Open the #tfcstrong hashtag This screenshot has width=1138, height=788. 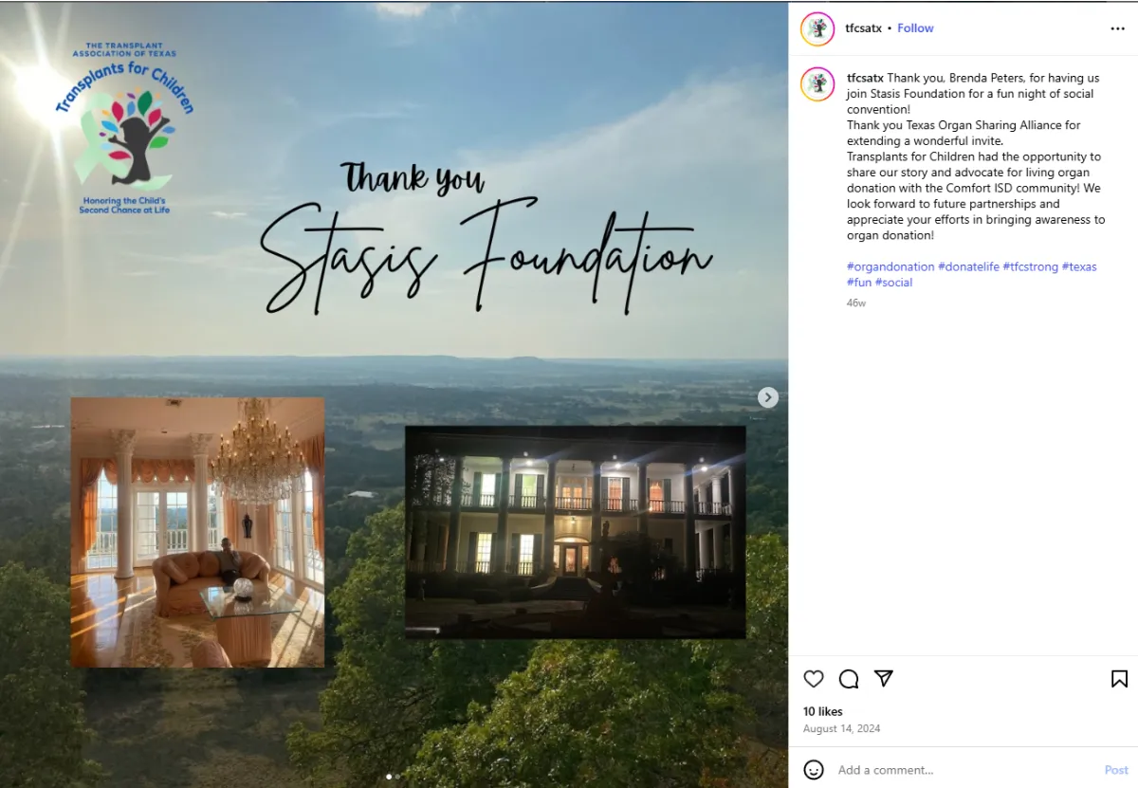click(1031, 266)
